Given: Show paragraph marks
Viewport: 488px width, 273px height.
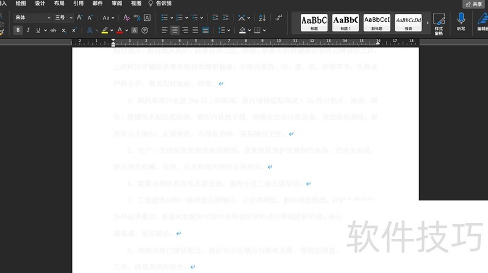Looking at the screenshot, I should tap(279, 18).
